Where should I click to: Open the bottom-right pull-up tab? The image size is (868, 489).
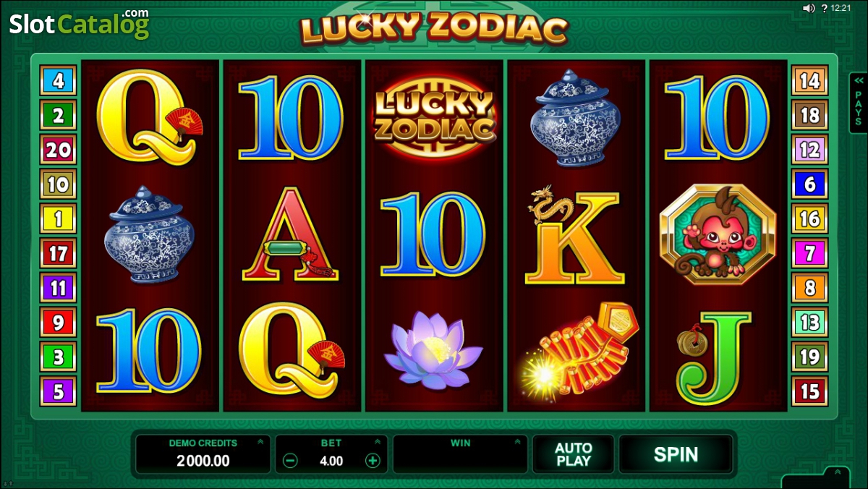pyautogui.click(x=837, y=473)
